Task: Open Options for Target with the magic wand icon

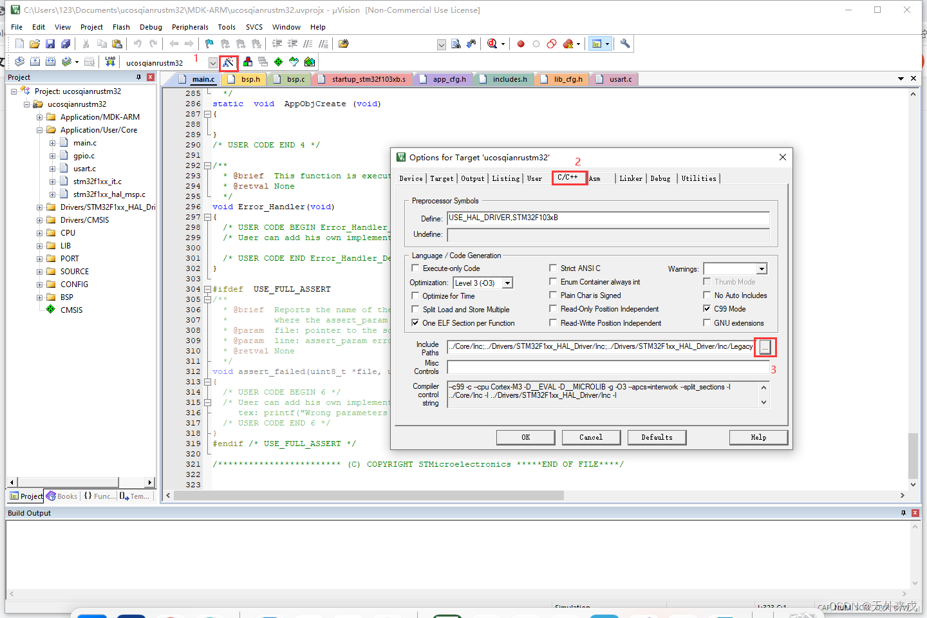Action: [x=229, y=62]
